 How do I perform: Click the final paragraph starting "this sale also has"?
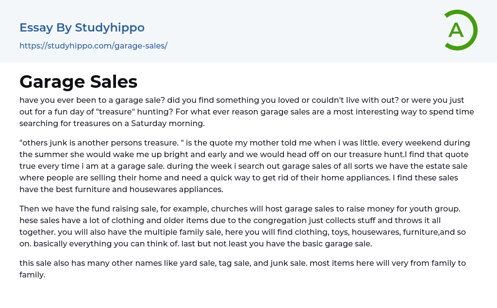point(243,269)
